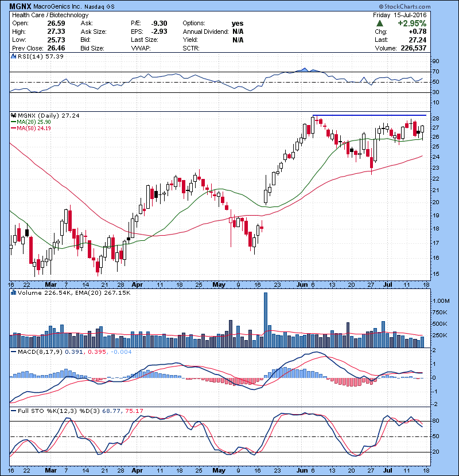Click the 'Jul' label on the bottom date axis
This screenshot has width=459, height=476.
pos(388,470)
